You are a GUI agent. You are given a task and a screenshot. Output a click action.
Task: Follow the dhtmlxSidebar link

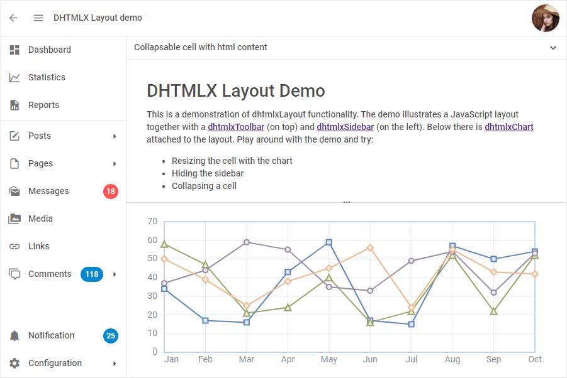(345, 127)
